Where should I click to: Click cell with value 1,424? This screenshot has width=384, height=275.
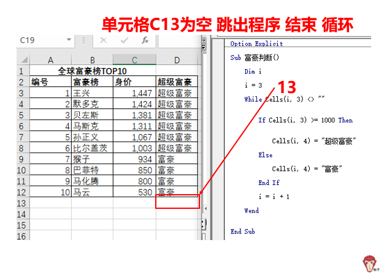134,104
